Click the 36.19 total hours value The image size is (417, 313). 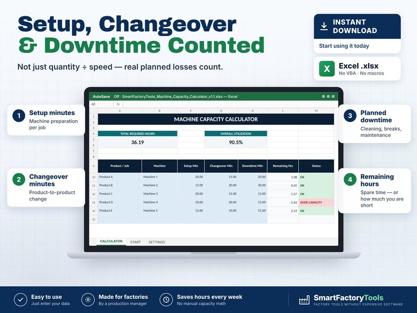(x=138, y=142)
